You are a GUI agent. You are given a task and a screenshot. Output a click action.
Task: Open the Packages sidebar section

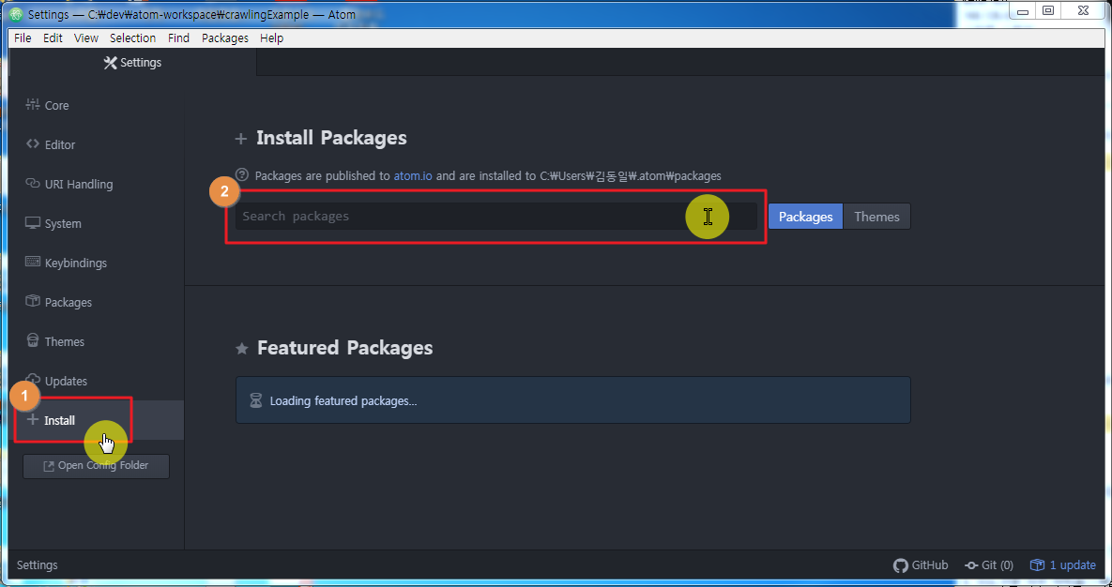(58, 302)
